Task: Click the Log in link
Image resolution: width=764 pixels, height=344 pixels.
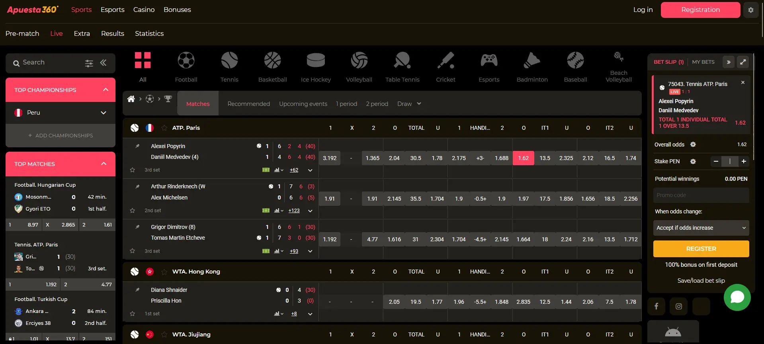Action: click(x=643, y=10)
